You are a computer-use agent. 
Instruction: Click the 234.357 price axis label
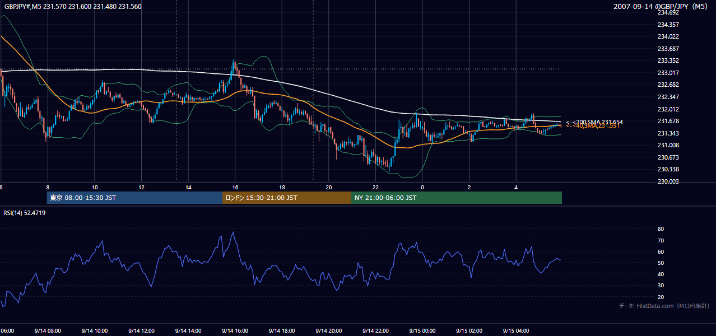(668, 25)
